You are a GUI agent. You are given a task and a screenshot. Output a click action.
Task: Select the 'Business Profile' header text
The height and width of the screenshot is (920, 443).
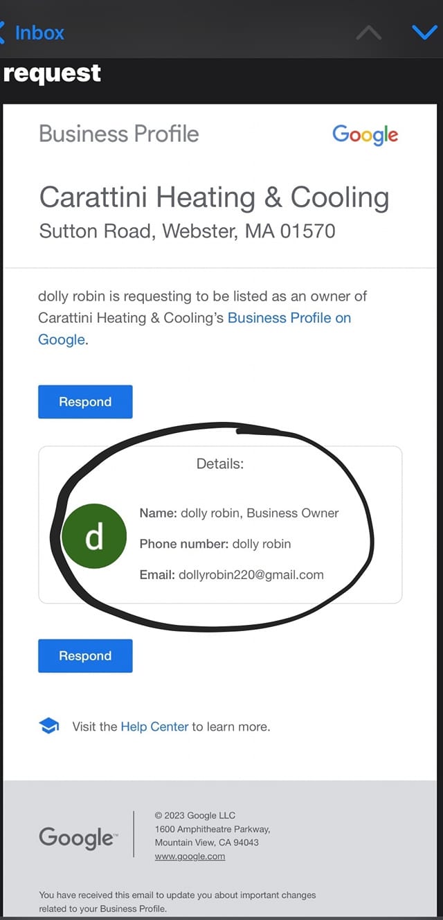[x=119, y=134]
